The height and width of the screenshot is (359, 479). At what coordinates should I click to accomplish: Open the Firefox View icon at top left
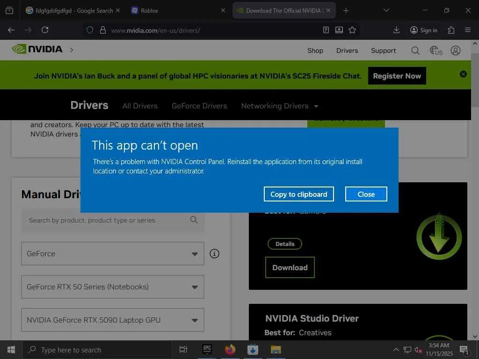pyautogui.click(x=9, y=10)
